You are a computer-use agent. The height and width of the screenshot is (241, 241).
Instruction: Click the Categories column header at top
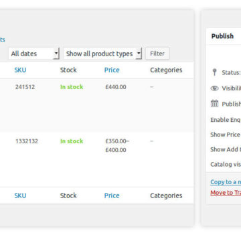[166, 70]
